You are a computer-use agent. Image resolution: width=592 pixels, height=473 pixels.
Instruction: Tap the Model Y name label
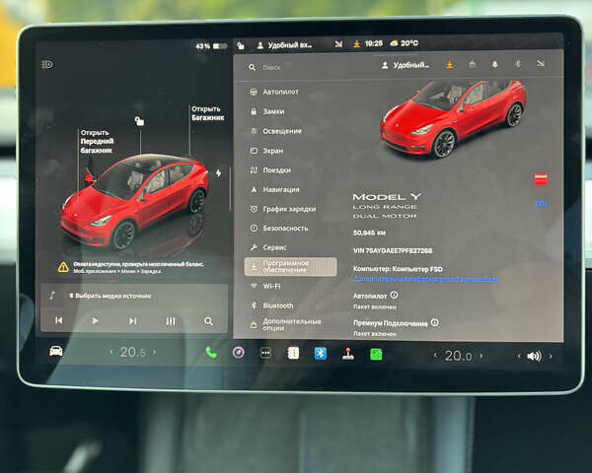(x=387, y=196)
